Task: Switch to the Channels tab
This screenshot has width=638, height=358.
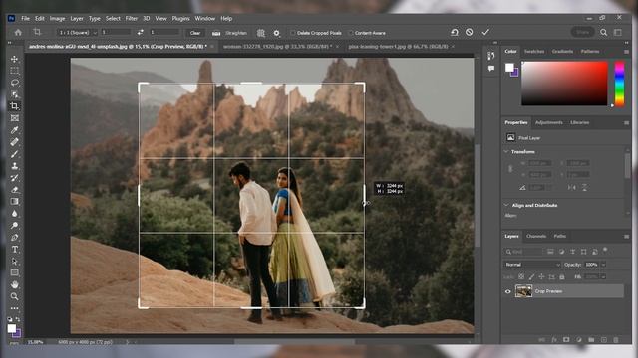Action: pyautogui.click(x=536, y=236)
